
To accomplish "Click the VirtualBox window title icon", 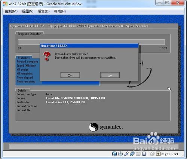I will tap(5, 4).
